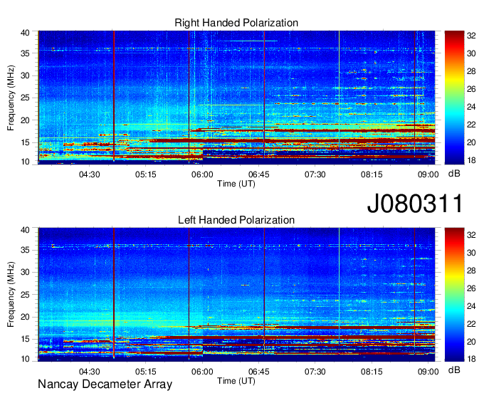484x393 pixels.
Task: Click 07:30 tick on Right Handed time axis
Action: pos(315,174)
